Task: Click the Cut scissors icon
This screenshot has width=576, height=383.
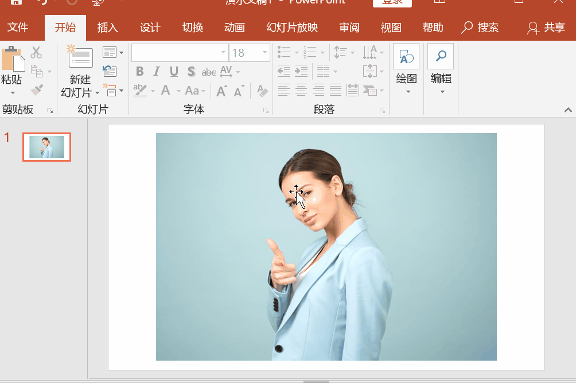Action: click(36, 53)
